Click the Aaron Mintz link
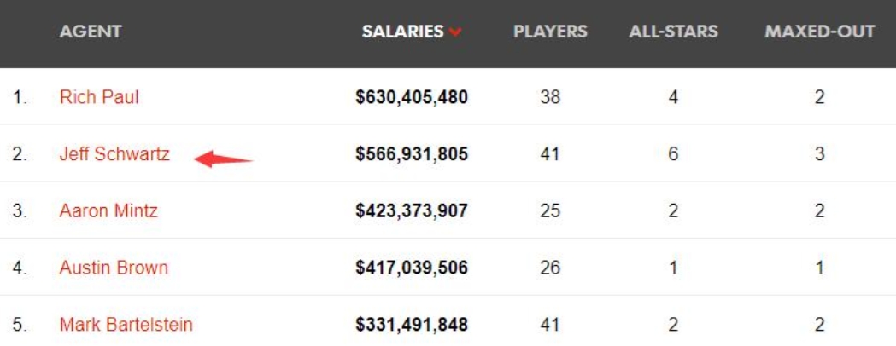Viewport: 896px width, 346px height. click(x=108, y=210)
